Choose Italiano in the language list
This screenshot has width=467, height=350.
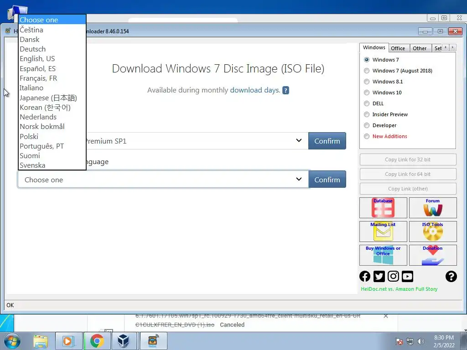(52, 88)
